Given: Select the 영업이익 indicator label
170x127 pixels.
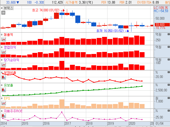Looking at the screenshot, I should pos(10,47).
